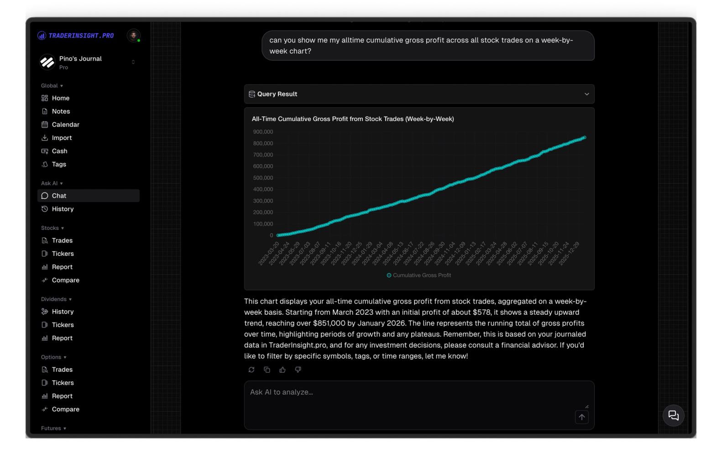Click the Calendar icon in sidebar
The image size is (722, 472).
pos(45,124)
